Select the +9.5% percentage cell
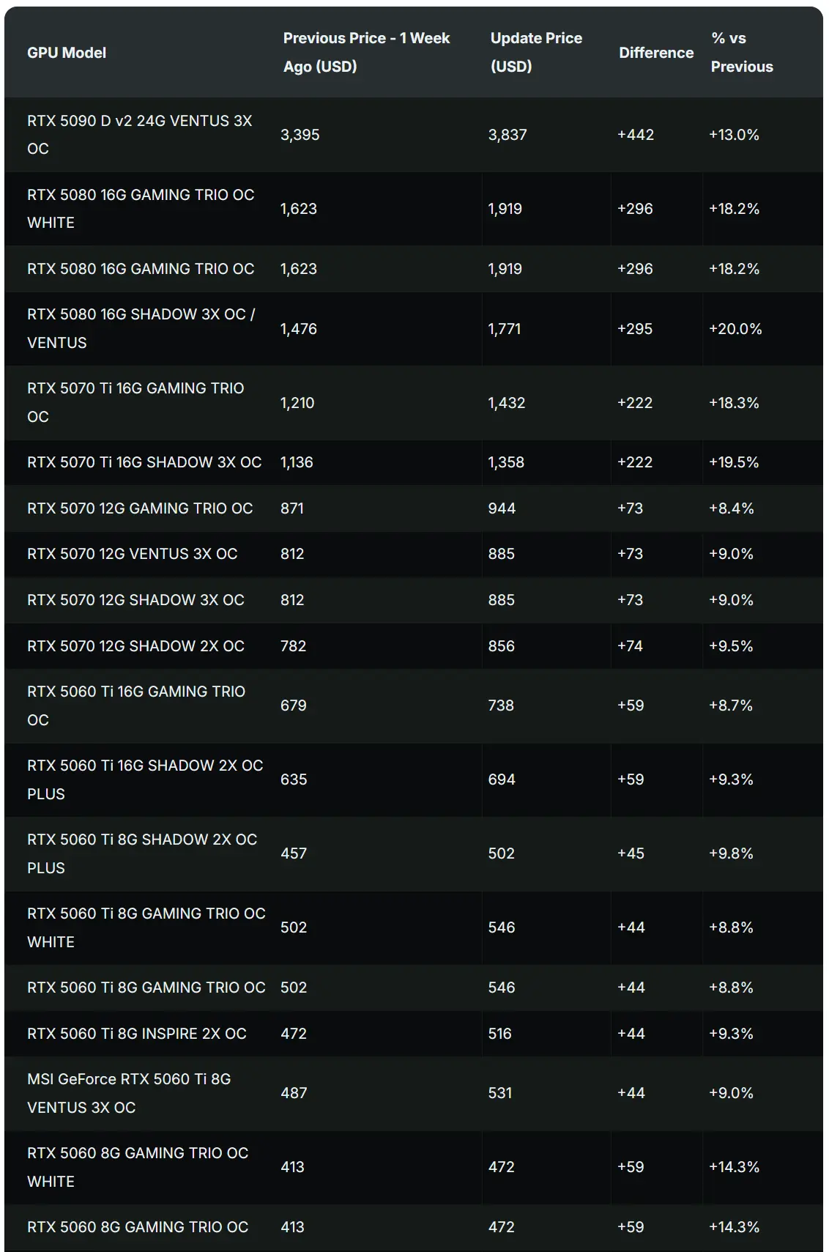Viewport: 829px width, 1252px height. tap(731, 646)
